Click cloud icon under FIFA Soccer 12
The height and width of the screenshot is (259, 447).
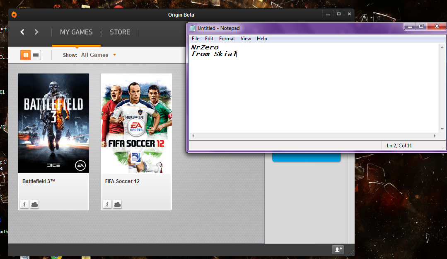pos(117,204)
